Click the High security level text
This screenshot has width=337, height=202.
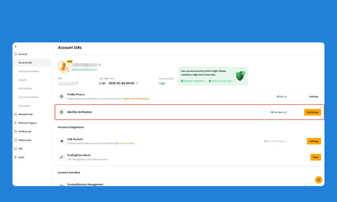point(162,83)
